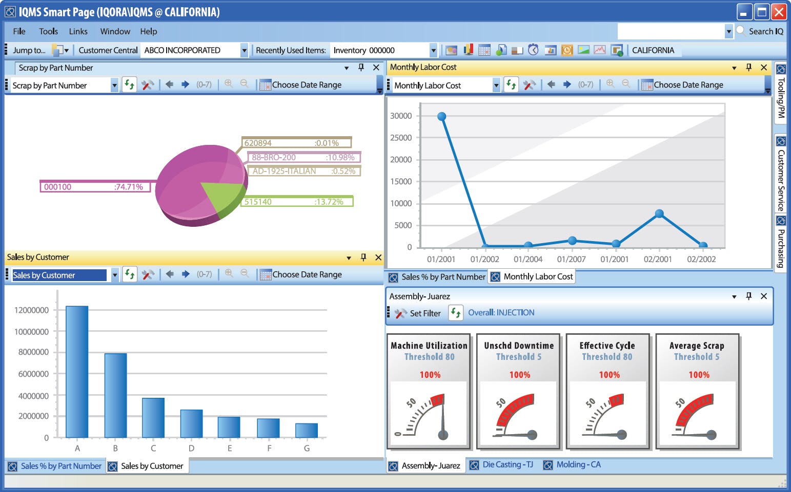Click the refresh icon beside Set Filter
The image size is (791, 492).
pos(456,313)
